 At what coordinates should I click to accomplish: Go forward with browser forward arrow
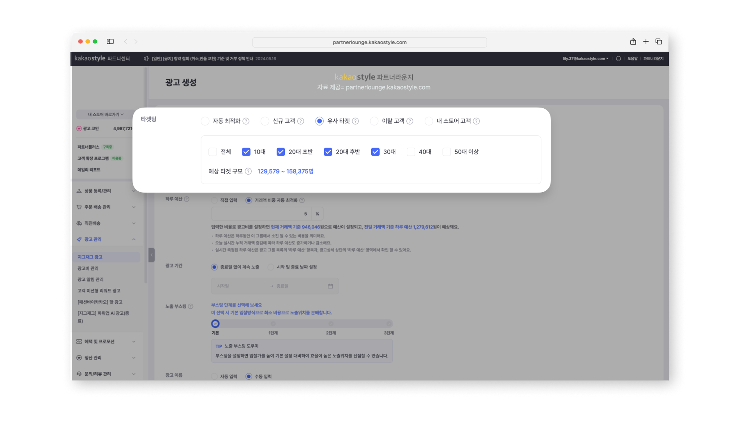pyautogui.click(x=136, y=41)
